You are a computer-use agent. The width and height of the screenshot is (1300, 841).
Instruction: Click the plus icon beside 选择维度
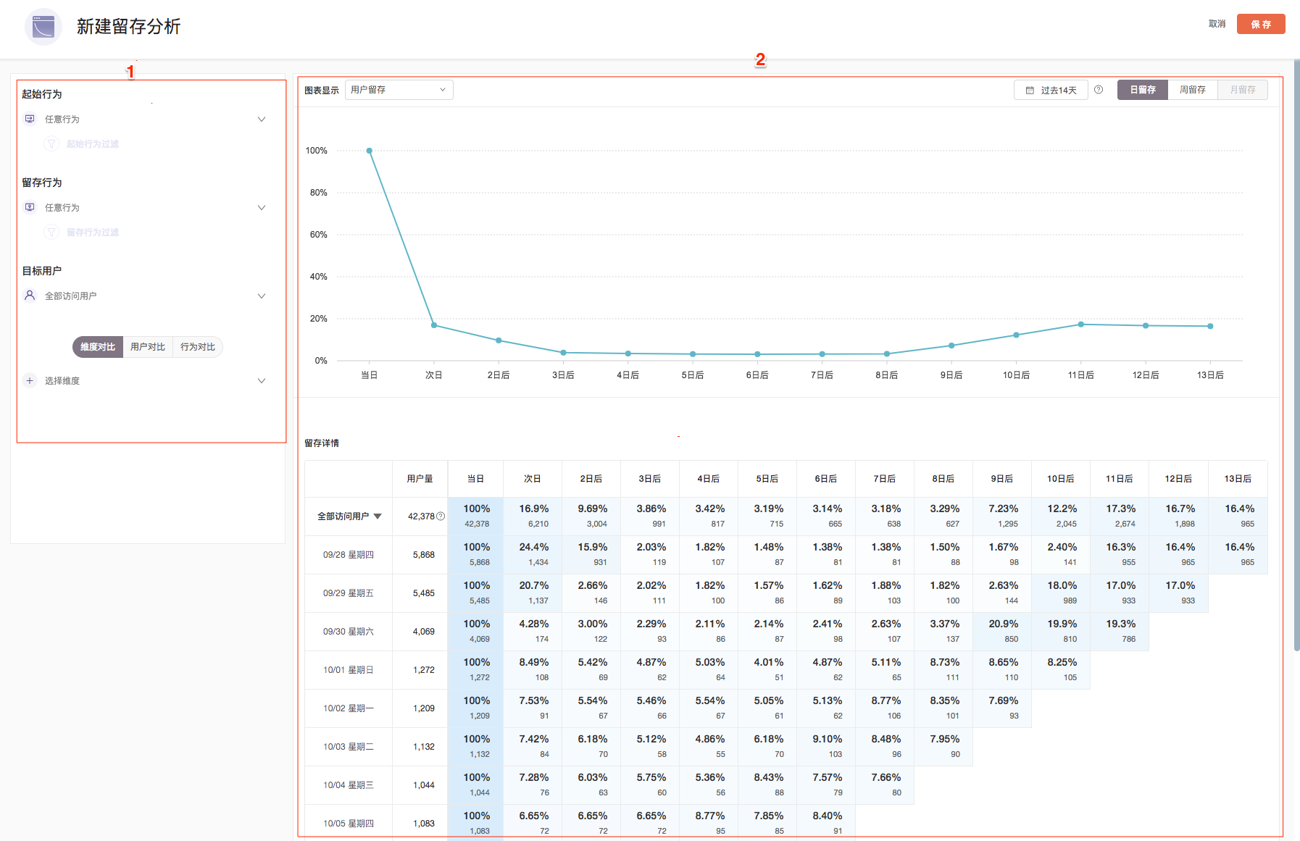[30, 380]
